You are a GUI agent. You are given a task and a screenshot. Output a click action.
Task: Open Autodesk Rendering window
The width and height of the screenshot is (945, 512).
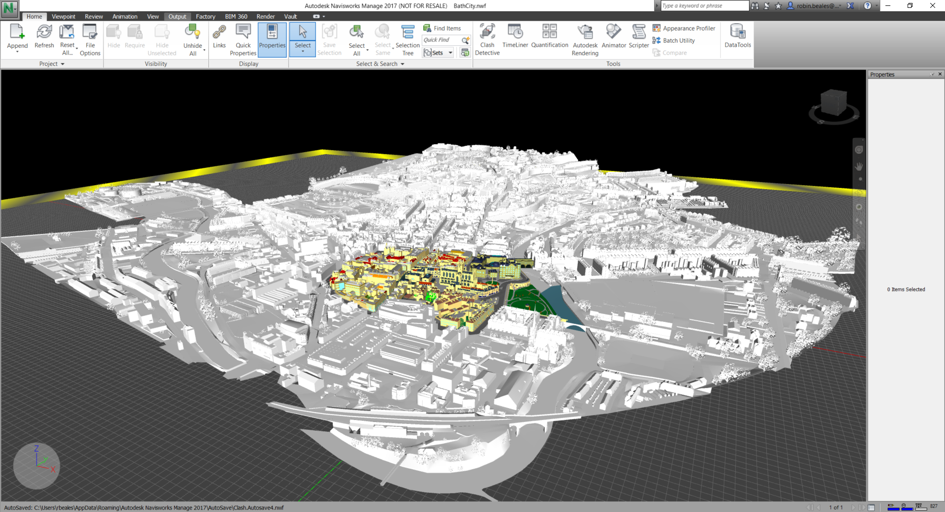[x=585, y=39]
